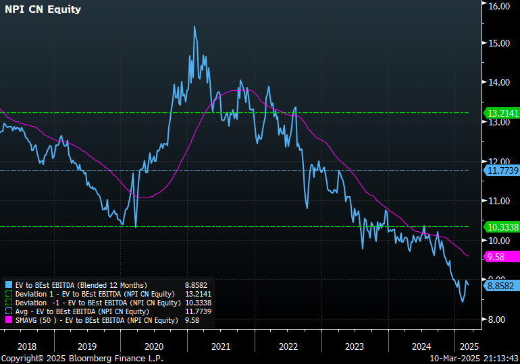
Task: Click the 2024 x-axis year label
Action: [x=421, y=346]
